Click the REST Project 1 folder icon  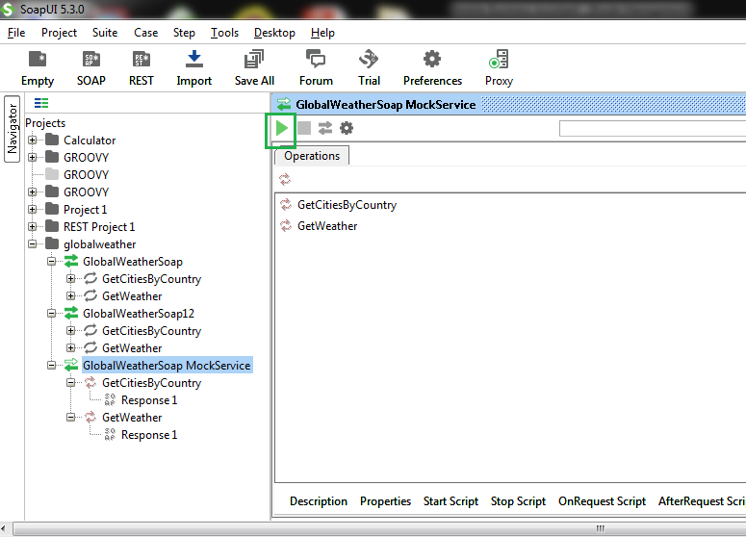52,226
